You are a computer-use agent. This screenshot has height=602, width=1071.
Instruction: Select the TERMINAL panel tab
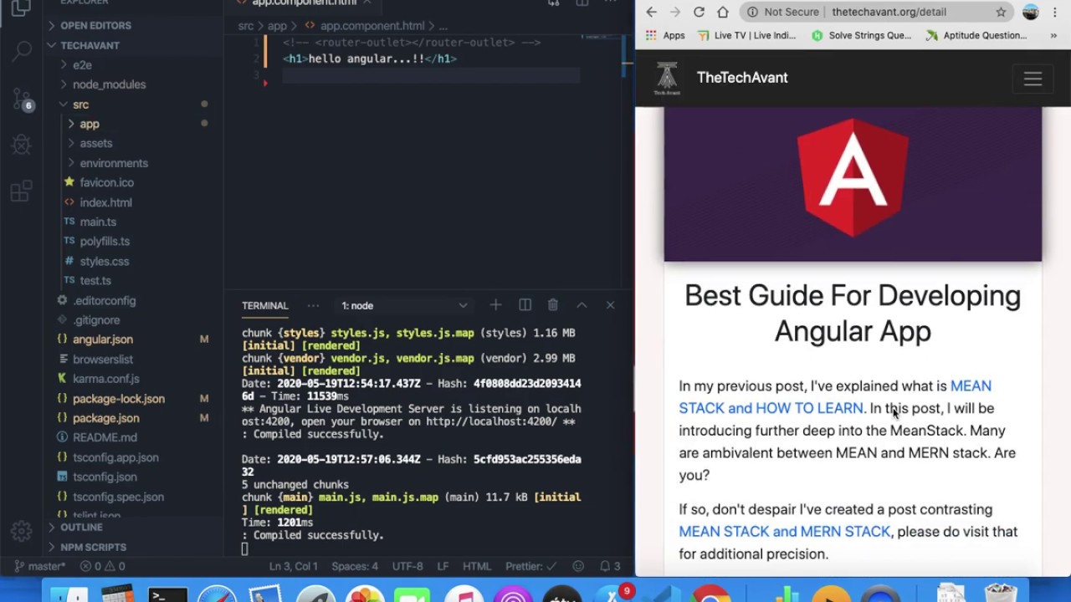(265, 305)
